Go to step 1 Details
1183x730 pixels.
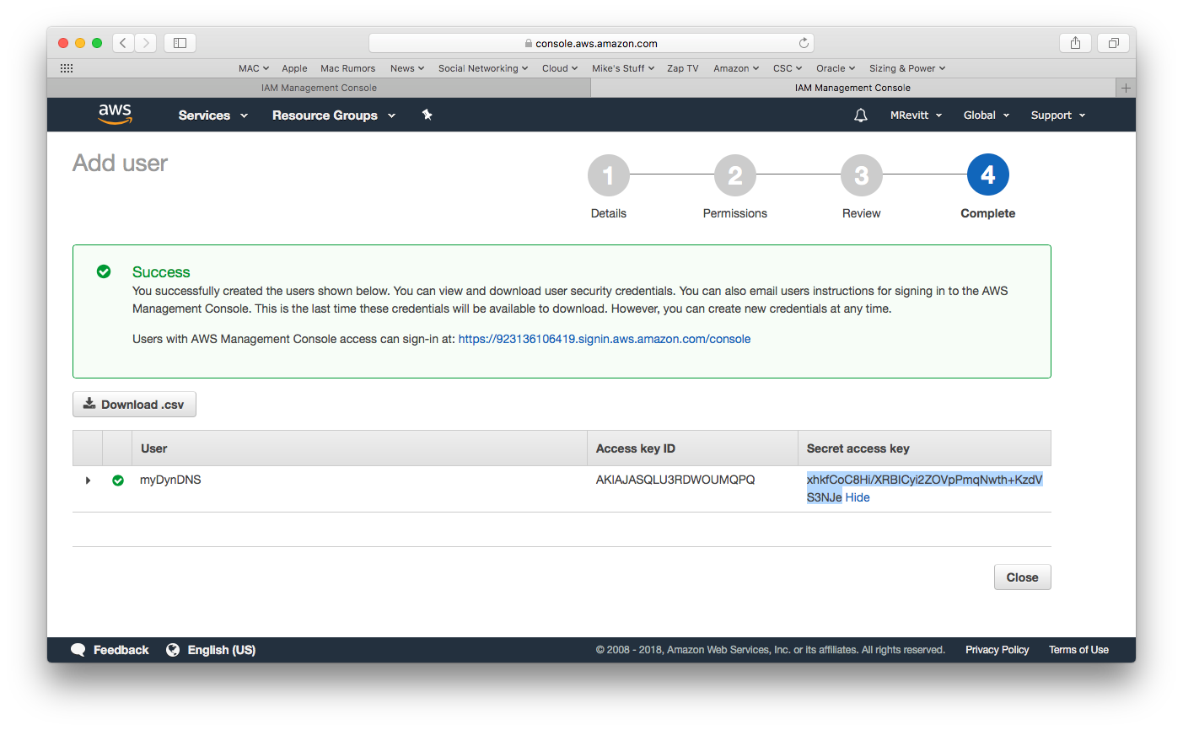(609, 175)
